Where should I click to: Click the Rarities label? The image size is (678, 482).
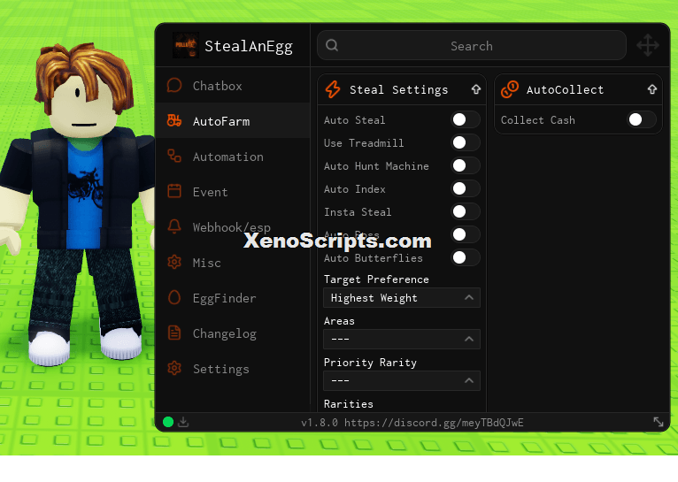pos(349,404)
